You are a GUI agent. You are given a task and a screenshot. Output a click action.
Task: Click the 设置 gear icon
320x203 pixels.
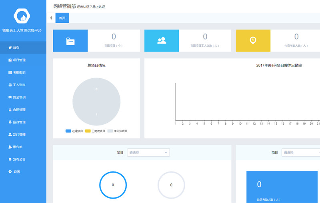tap(10, 172)
